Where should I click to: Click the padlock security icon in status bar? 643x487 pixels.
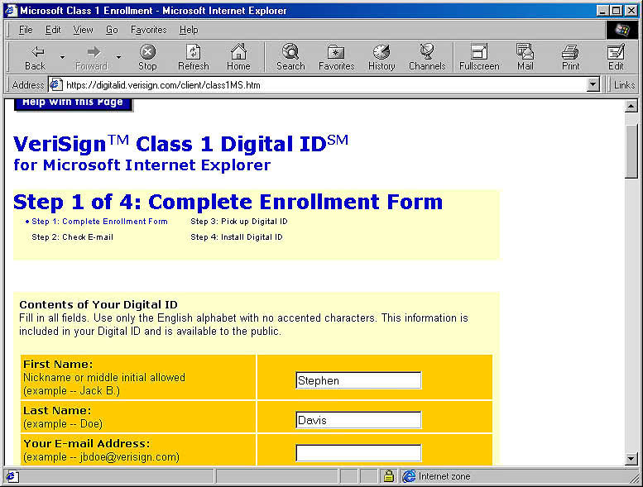point(388,476)
